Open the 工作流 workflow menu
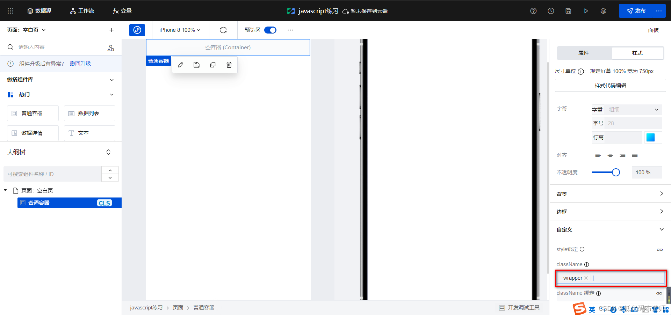Viewport: 671px width, 315px height. 82,11
